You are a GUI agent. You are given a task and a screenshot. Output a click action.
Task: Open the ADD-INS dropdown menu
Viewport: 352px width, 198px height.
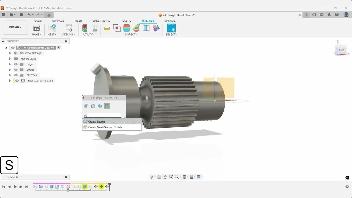tap(69, 34)
